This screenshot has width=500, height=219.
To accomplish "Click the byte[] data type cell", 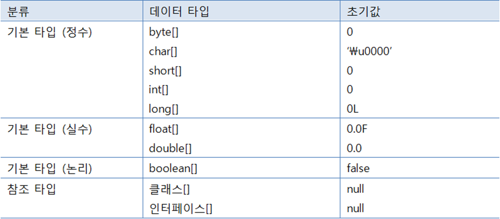I will 163,32.
